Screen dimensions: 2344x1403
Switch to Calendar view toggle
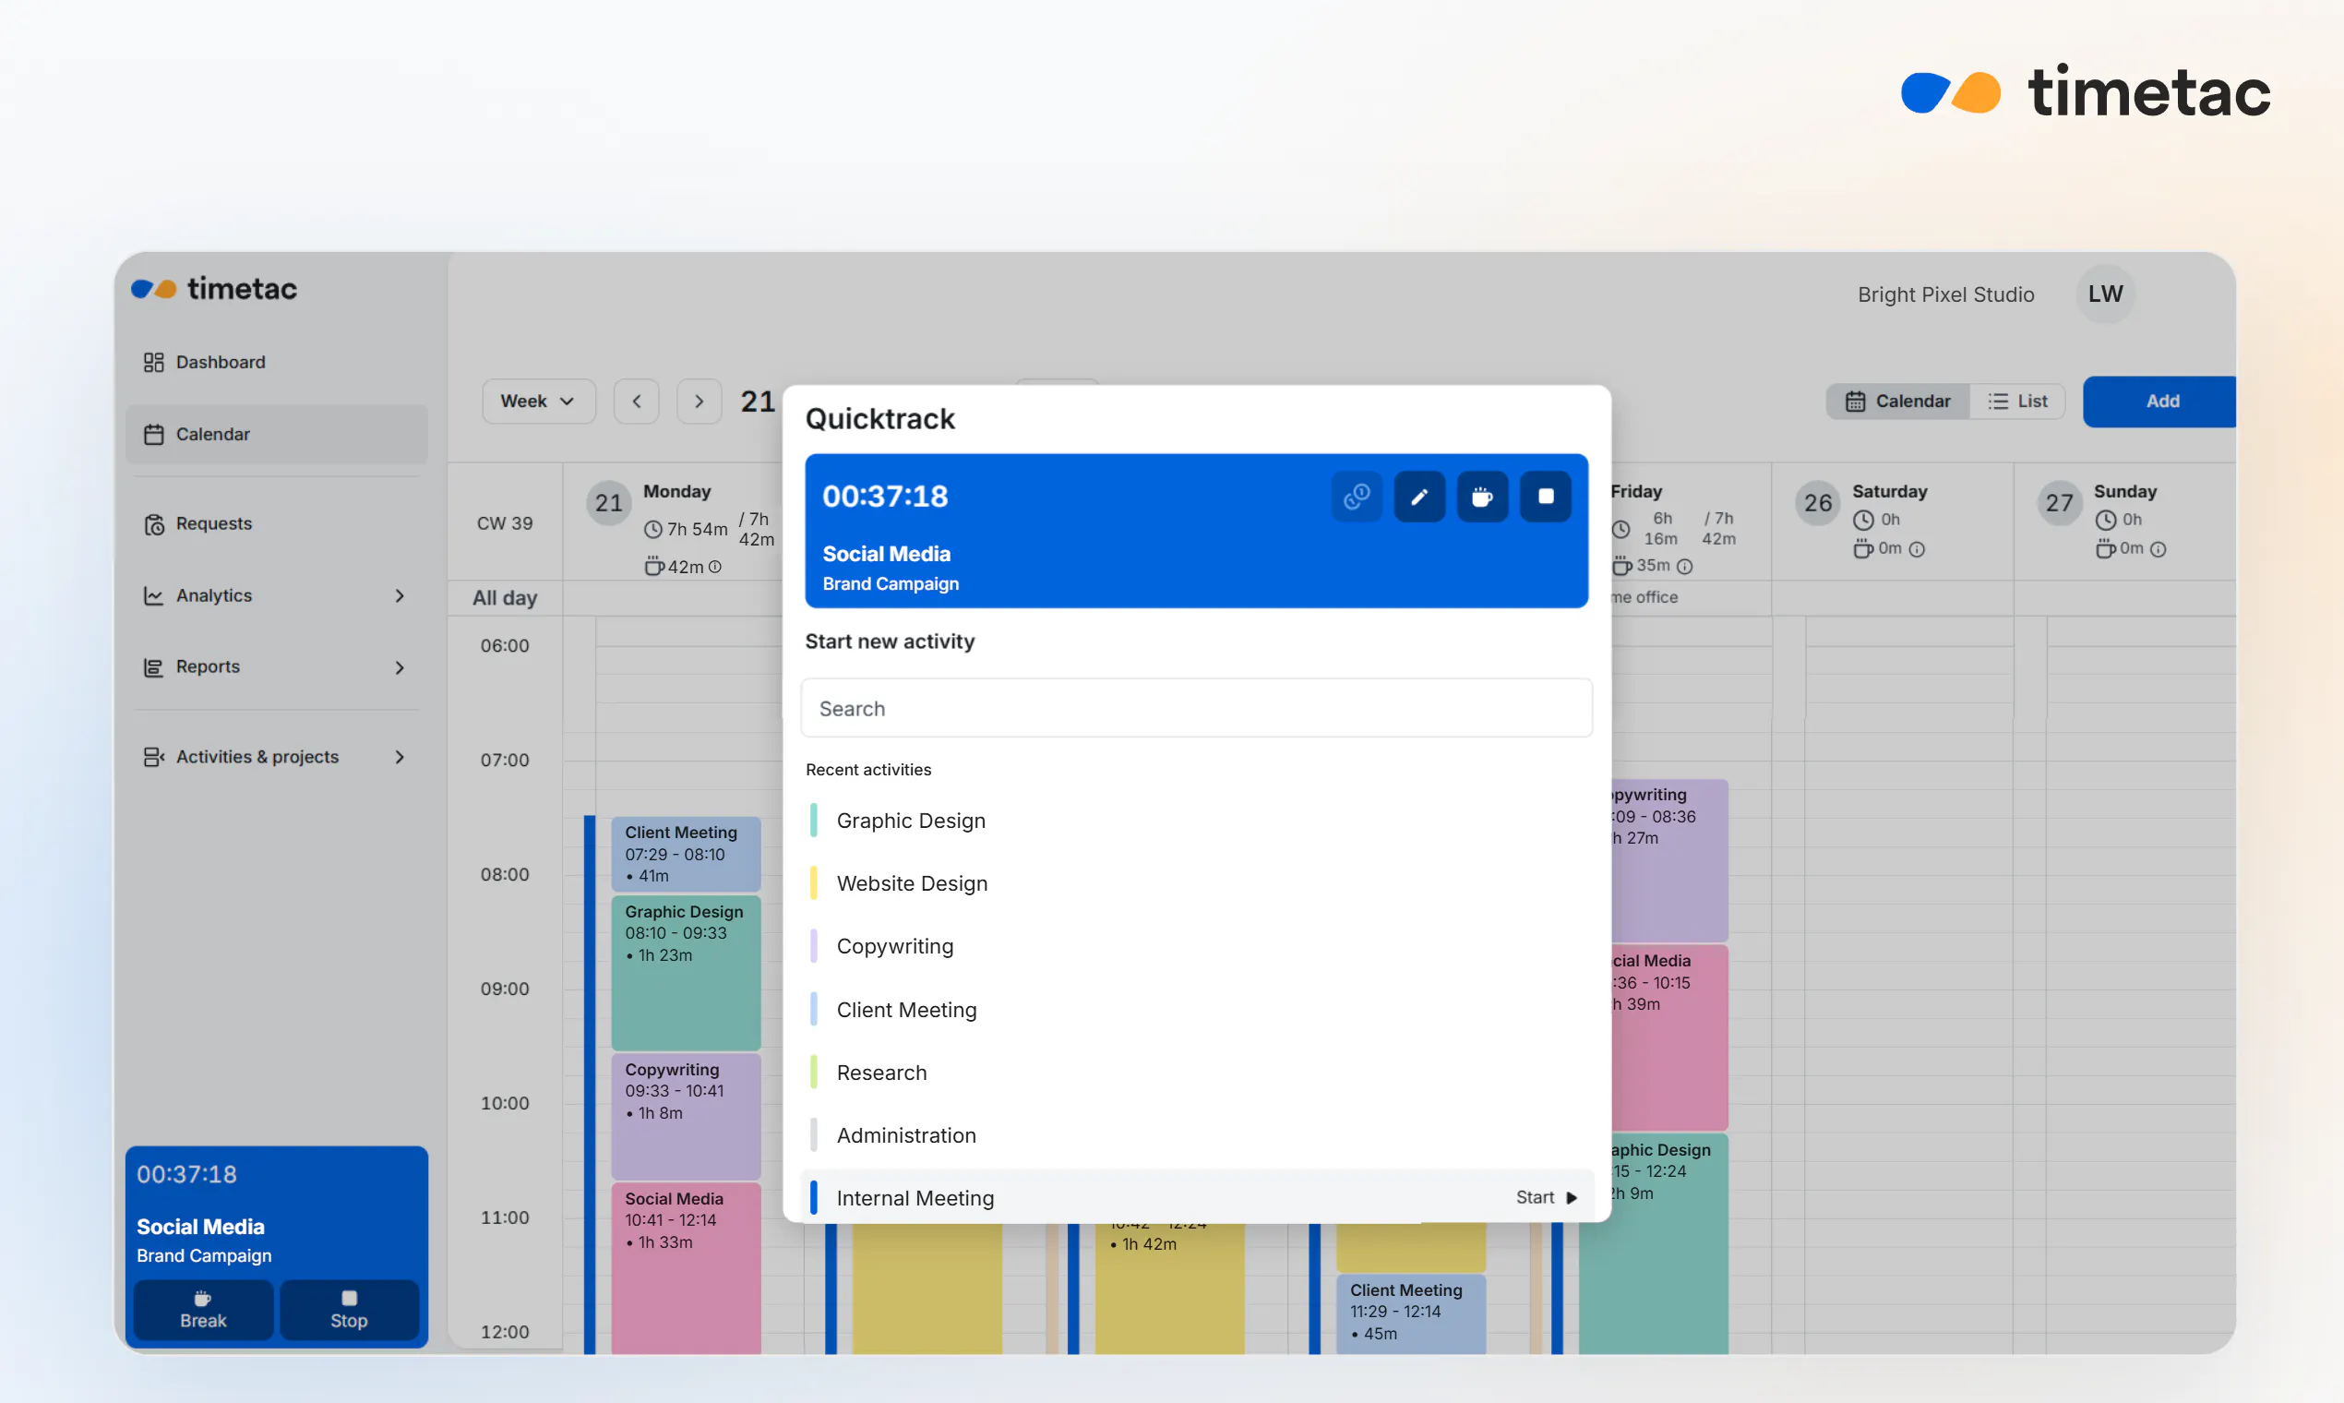[1898, 401]
